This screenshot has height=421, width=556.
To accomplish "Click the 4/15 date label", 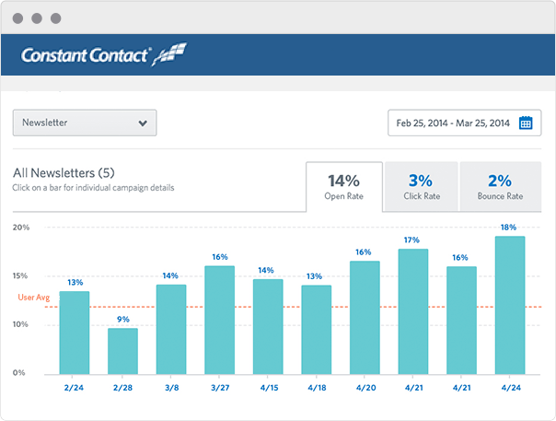I will tap(269, 388).
